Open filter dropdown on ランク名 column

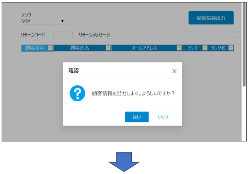tap(231, 48)
